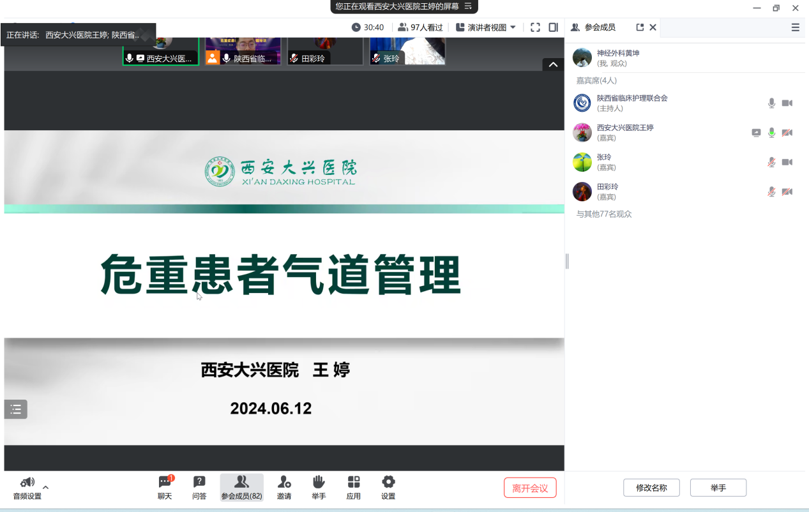Click microphone icon for 陕西省临床护理联合会
Screen dimensions: 809x512
point(771,103)
